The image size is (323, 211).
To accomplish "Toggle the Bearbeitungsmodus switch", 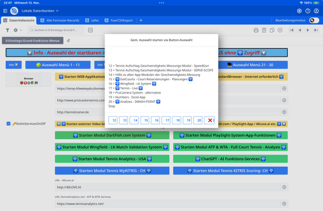I will [314, 20].
